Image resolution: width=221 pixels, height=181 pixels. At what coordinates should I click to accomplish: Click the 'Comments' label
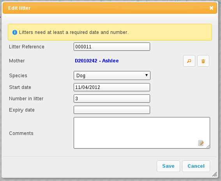click(21, 133)
